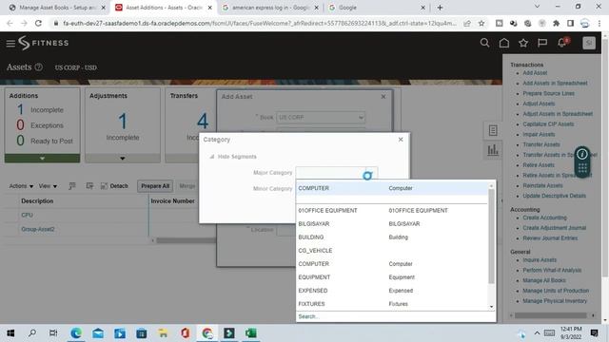Open taskbar search magnifier
This screenshot has height=342, width=609.
click(32, 333)
